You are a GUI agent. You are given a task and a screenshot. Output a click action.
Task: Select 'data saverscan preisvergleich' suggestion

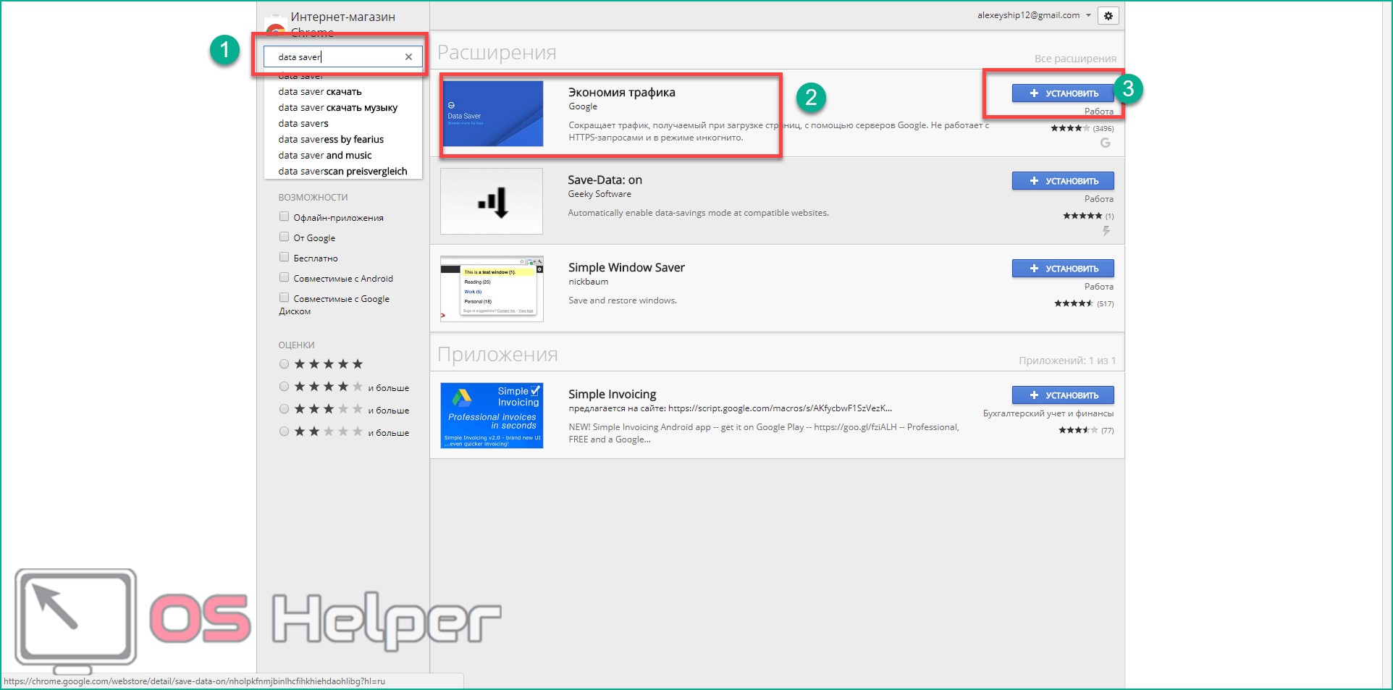(x=342, y=172)
